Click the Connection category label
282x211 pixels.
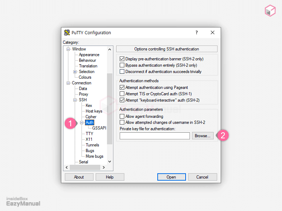(82, 83)
